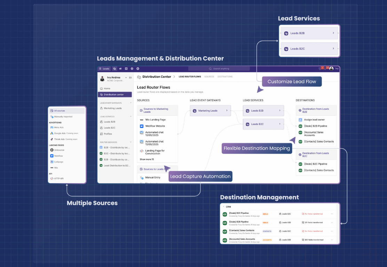Click the Search anything field

click(x=219, y=69)
